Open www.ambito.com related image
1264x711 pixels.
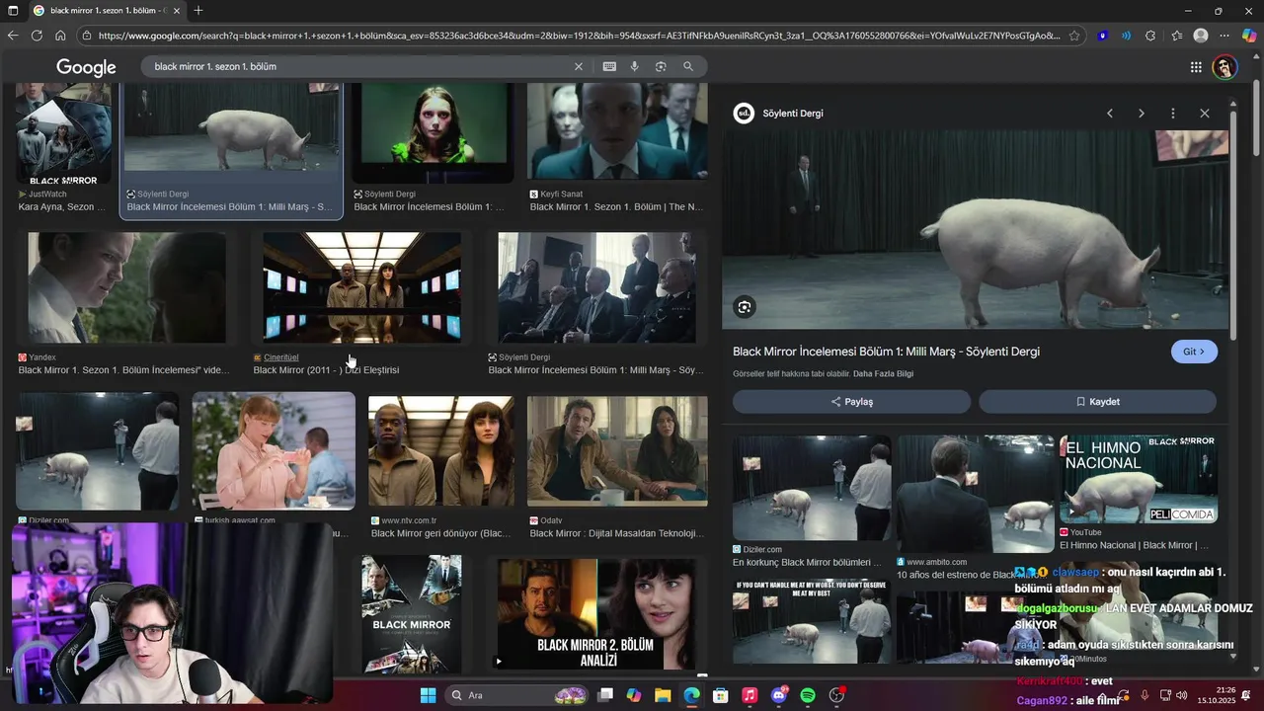(976, 494)
